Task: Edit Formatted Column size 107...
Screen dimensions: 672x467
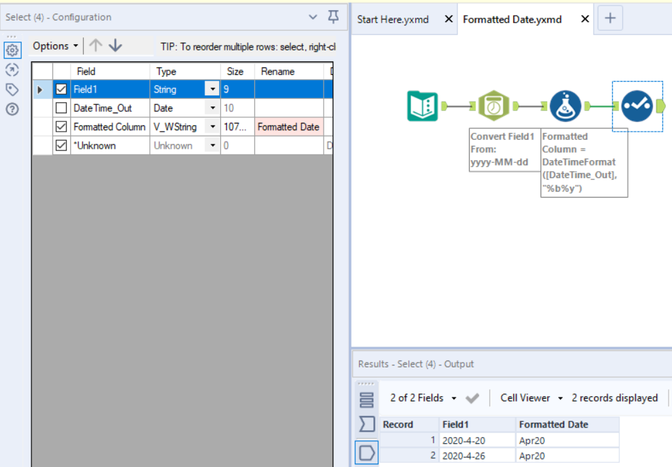Action: click(x=238, y=127)
